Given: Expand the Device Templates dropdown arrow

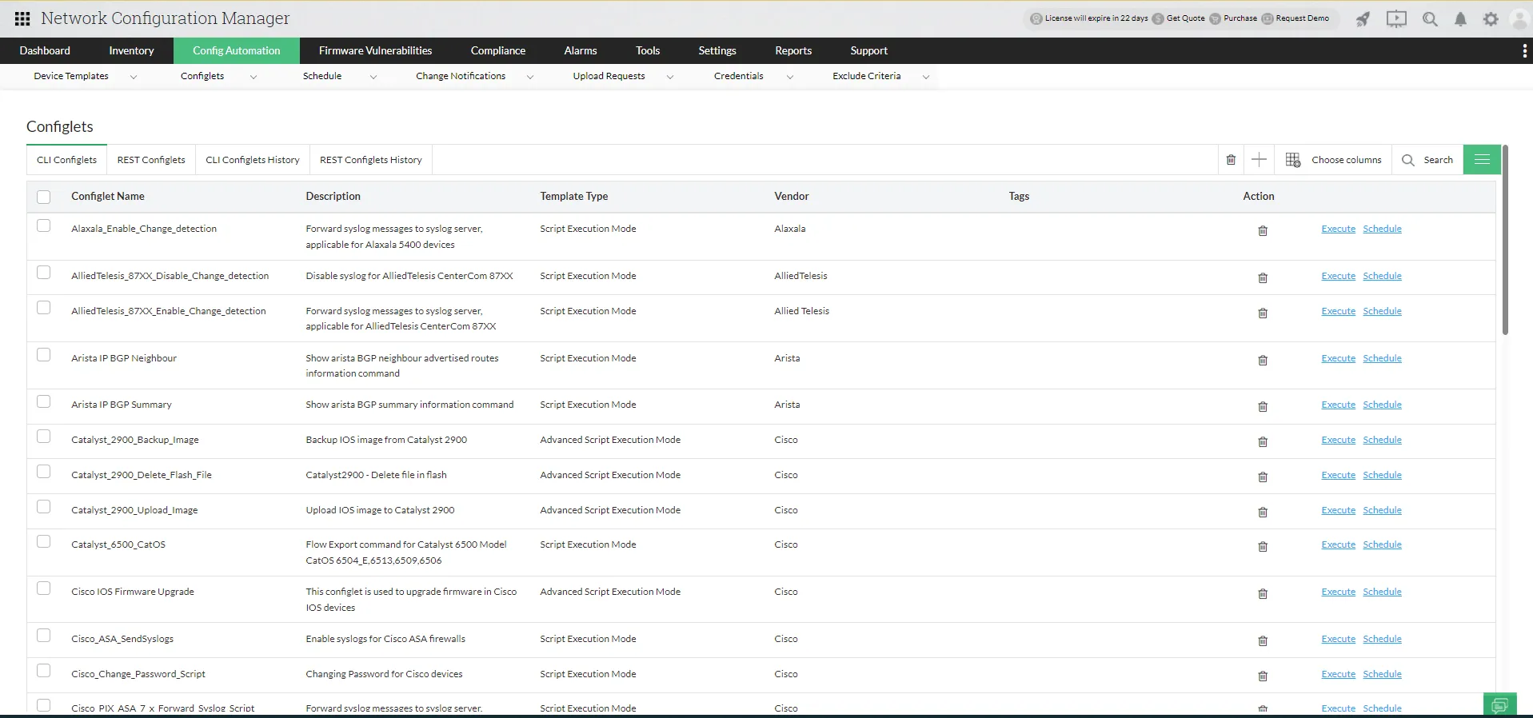Looking at the screenshot, I should click(134, 78).
